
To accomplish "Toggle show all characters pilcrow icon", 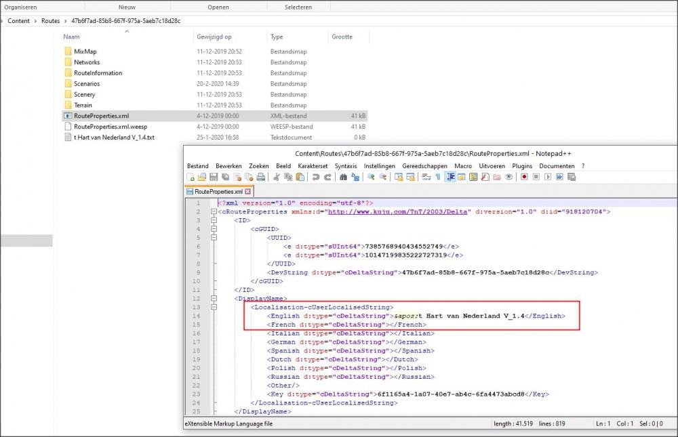I will [x=437, y=178].
